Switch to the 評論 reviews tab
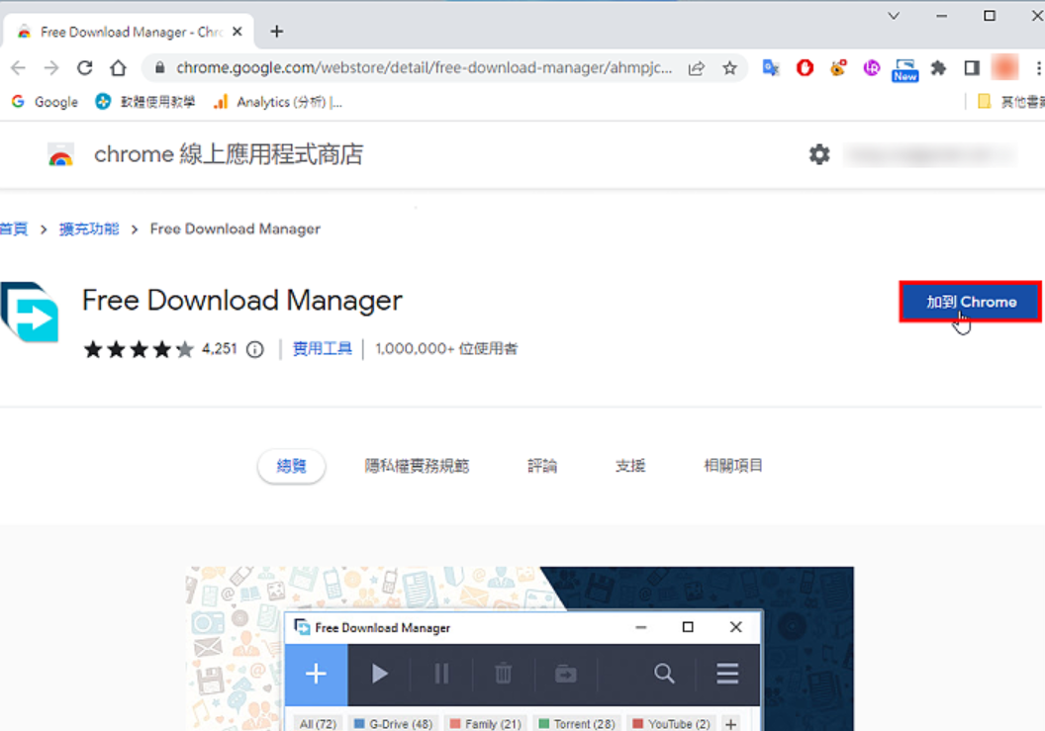This screenshot has width=1045, height=731. pos(542,466)
